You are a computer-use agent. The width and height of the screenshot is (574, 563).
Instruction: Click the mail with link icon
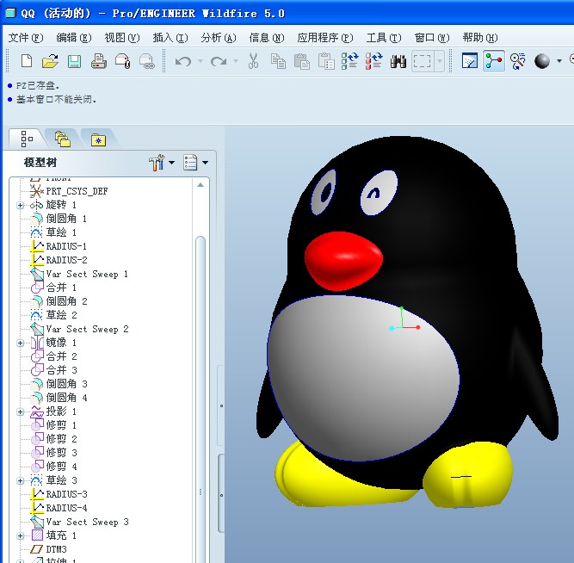[147, 61]
